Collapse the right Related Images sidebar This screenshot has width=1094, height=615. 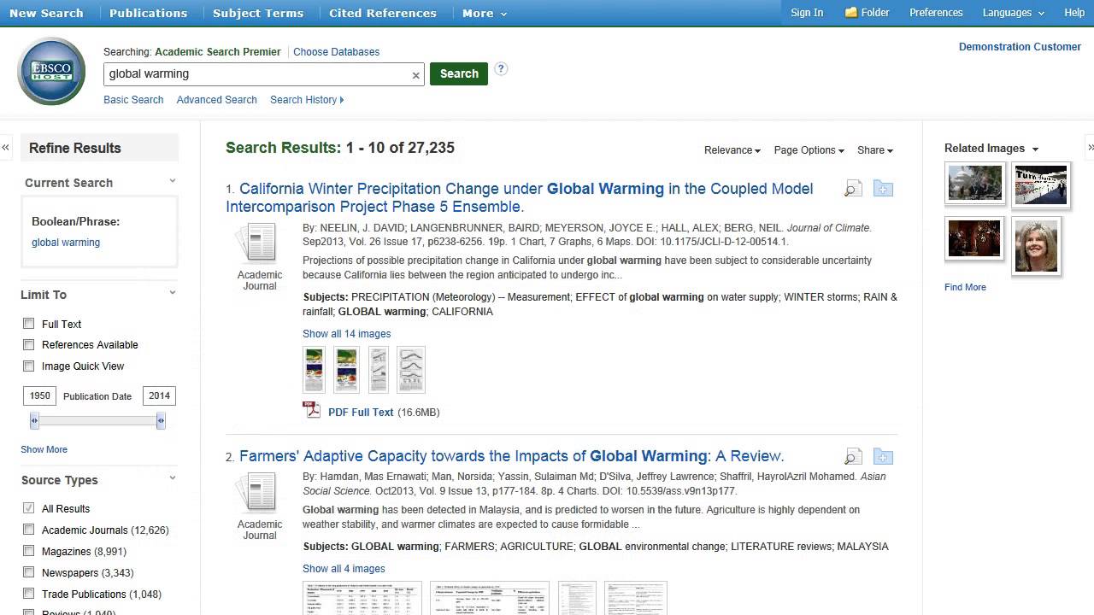tap(1090, 148)
